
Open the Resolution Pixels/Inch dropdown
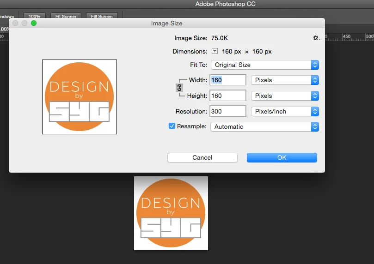[285, 111]
